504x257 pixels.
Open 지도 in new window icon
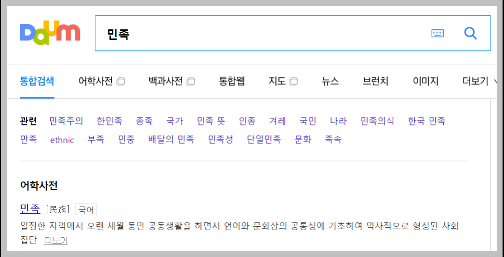(x=293, y=82)
